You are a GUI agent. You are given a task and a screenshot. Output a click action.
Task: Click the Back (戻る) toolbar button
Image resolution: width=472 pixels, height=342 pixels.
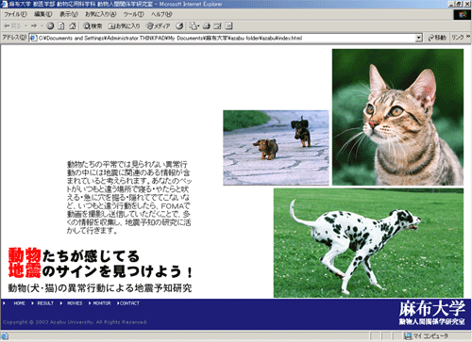tap(12, 26)
